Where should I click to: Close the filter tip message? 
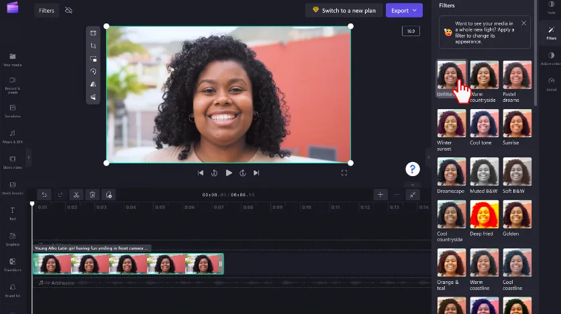(523, 23)
